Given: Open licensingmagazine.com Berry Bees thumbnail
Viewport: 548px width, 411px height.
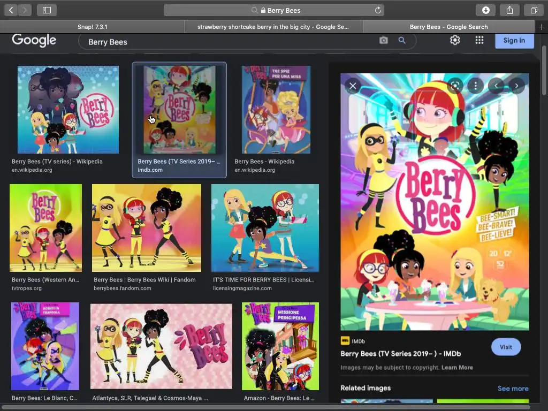Looking at the screenshot, I should click(x=265, y=228).
